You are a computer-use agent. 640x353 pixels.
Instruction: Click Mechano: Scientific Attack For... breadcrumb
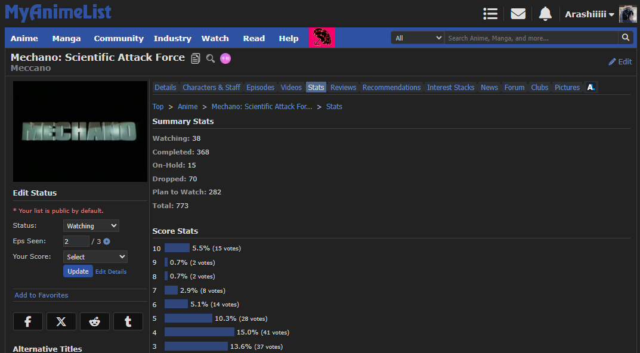262,107
